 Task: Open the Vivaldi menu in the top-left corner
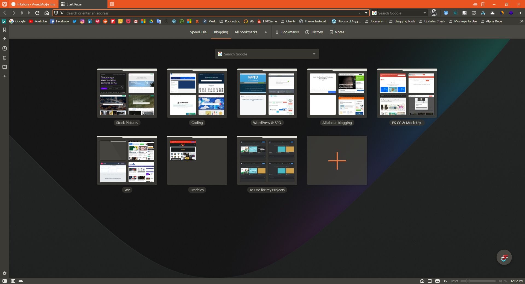[x=4, y=4]
